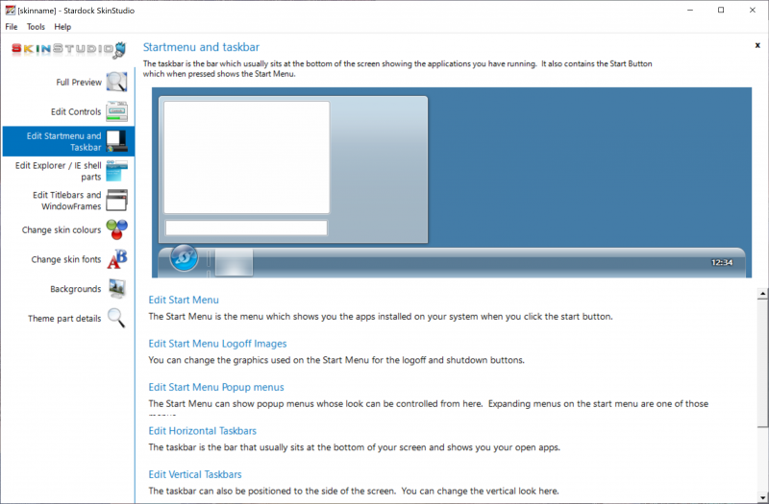Image resolution: width=769 pixels, height=504 pixels.
Task: Click the Startmenu and taskbar heading
Action: pos(201,47)
